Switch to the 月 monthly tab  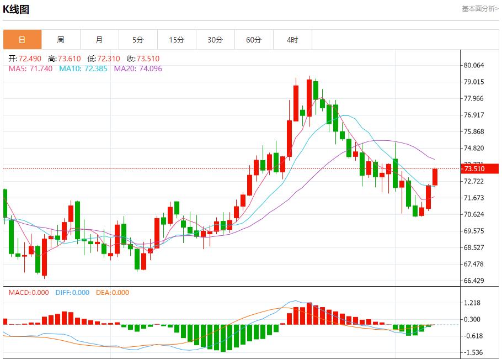coord(99,40)
